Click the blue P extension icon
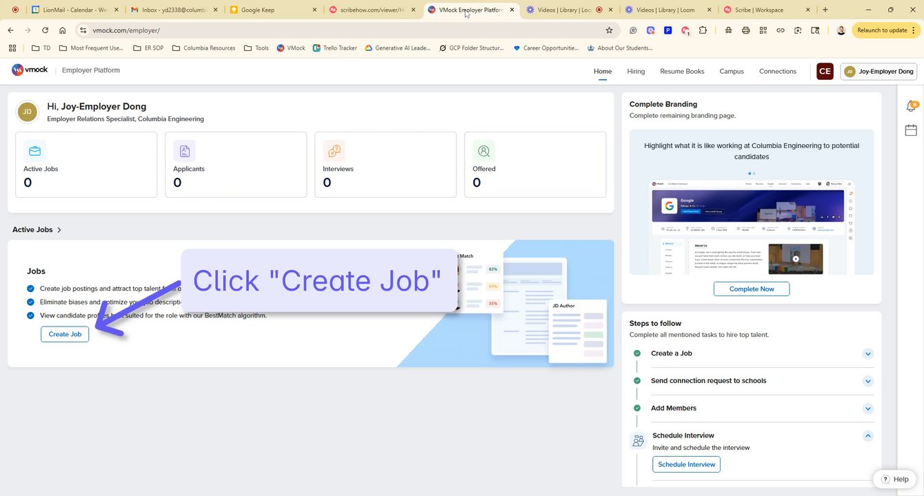The width and height of the screenshot is (924, 496). tap(667, 30)
